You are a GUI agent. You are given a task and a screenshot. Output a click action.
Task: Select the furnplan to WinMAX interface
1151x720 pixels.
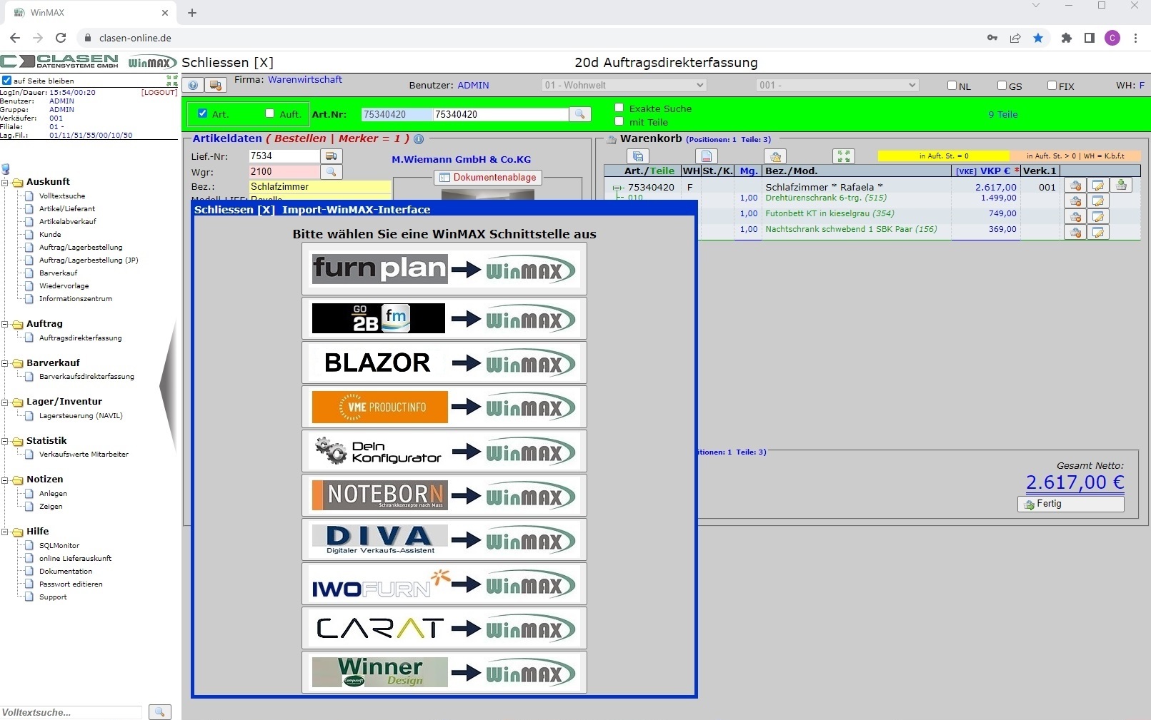[x=444, y=269]
